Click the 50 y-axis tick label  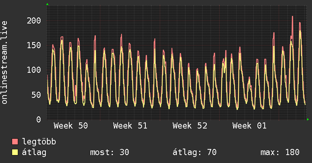click(x=36, y=95)
